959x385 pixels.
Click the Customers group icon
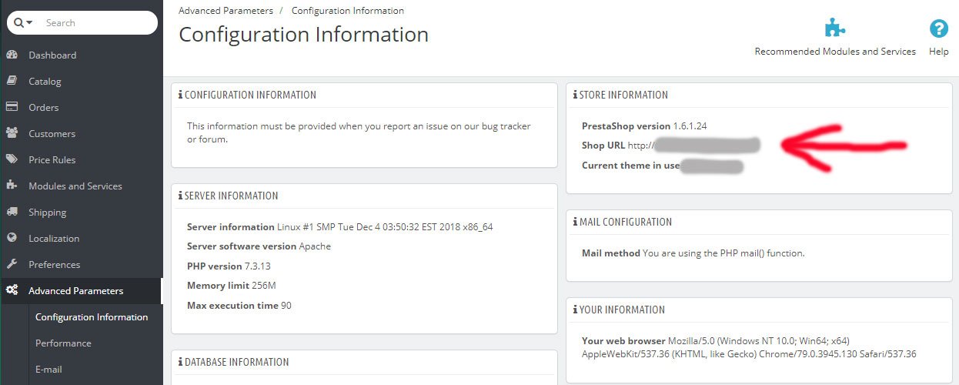pyautogui.click(x=12, y=134)
